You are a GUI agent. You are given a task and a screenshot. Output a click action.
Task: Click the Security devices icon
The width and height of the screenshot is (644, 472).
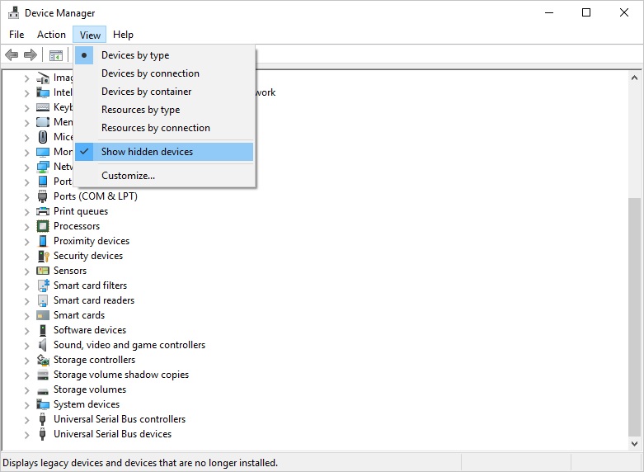(x=43, y=256)
